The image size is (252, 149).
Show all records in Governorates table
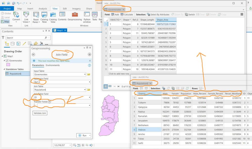pyautogui.click(x=106, y=86)
